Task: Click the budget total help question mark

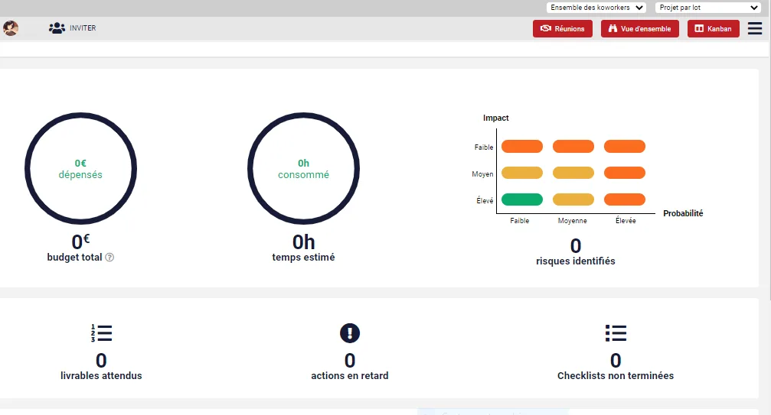Action: point(109,257)
